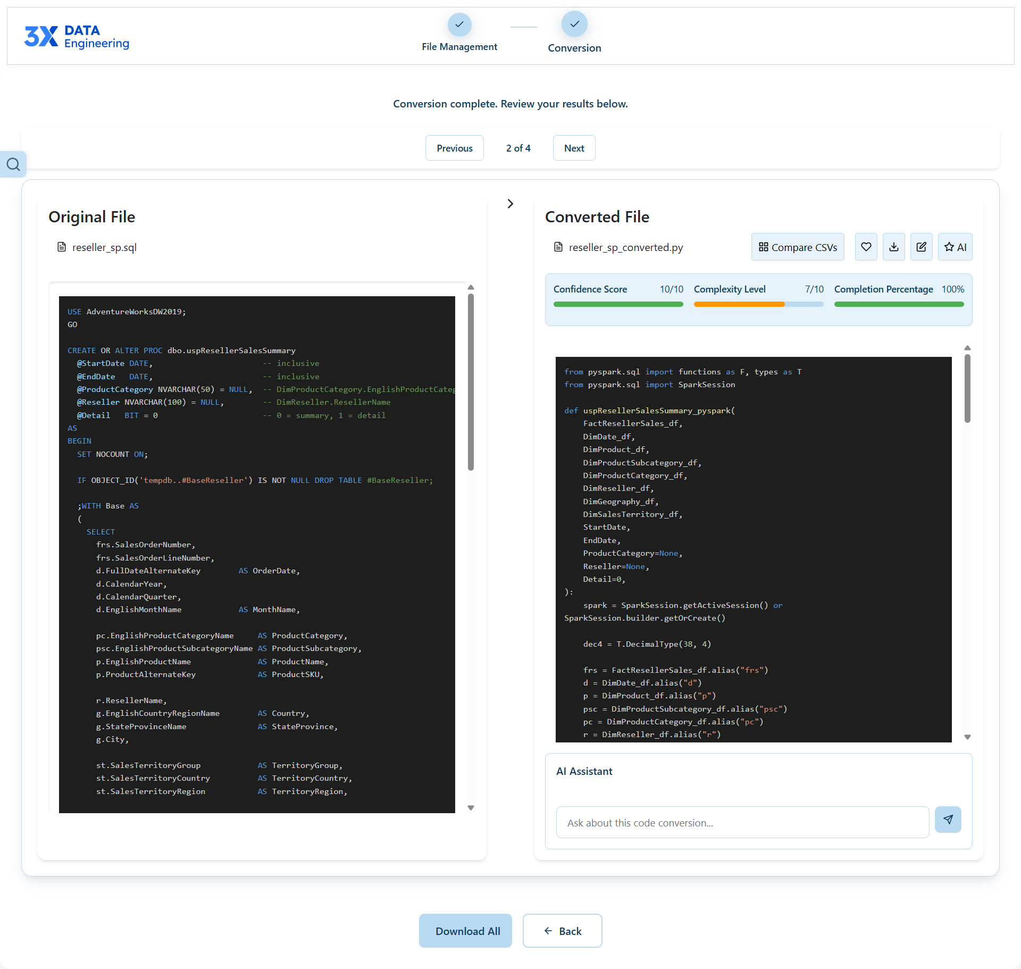Click the Next file button
1021x969 pixels.
click(574, 148)
